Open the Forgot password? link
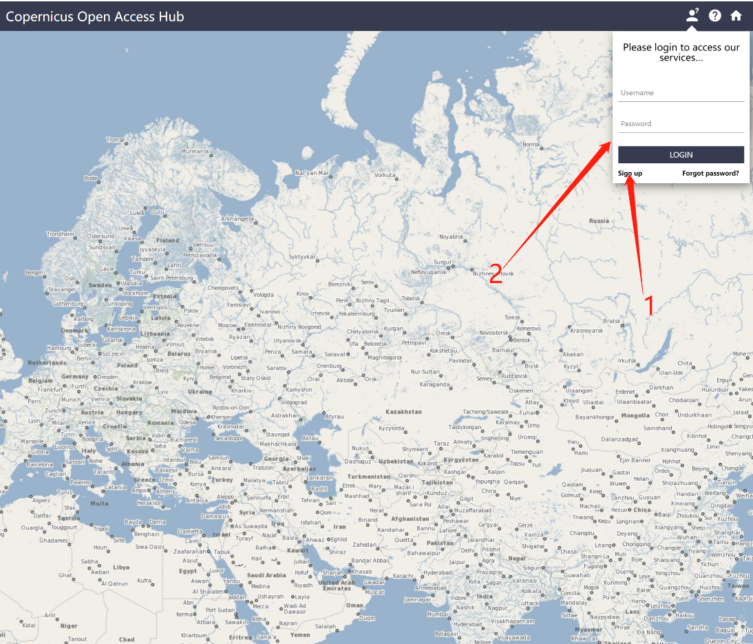The width and height of the screenshot is (753, 644). coord(710,174)
